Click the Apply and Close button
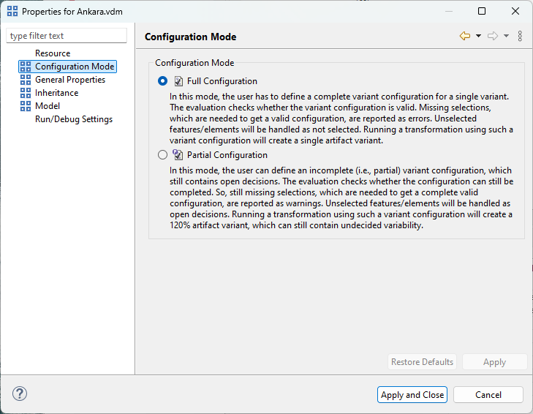533x414 pixels. pyautogui.click(x=412, y=394)
